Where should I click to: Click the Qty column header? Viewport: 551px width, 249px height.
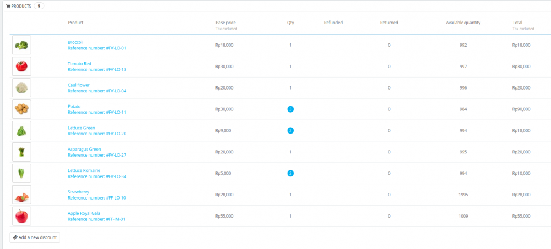290,23
